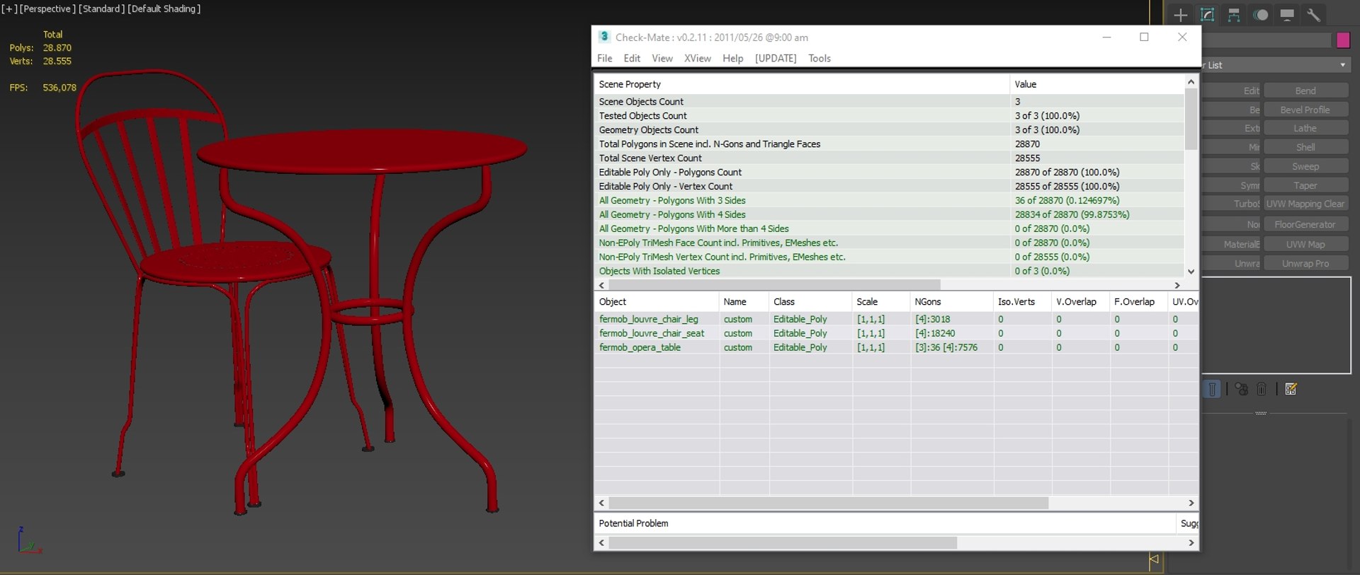Open the Create command panel tab
The image size is (1360, 575).
(1180, 15)
